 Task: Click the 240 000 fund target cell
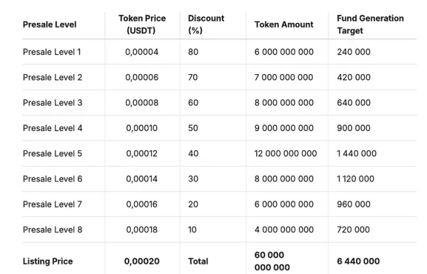pos(353,52)
